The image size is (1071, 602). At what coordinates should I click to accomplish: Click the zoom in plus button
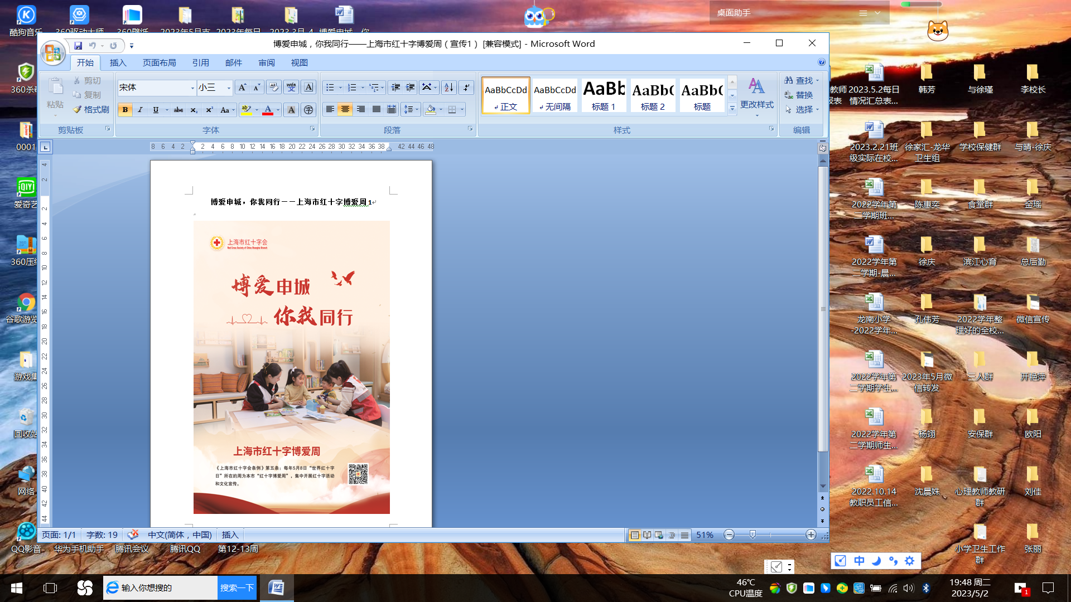click(x=811, y=535)
